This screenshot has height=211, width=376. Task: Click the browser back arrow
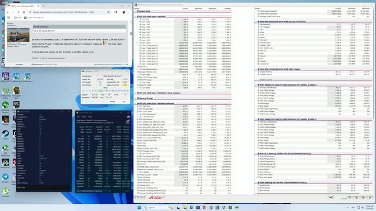[8, 12]
